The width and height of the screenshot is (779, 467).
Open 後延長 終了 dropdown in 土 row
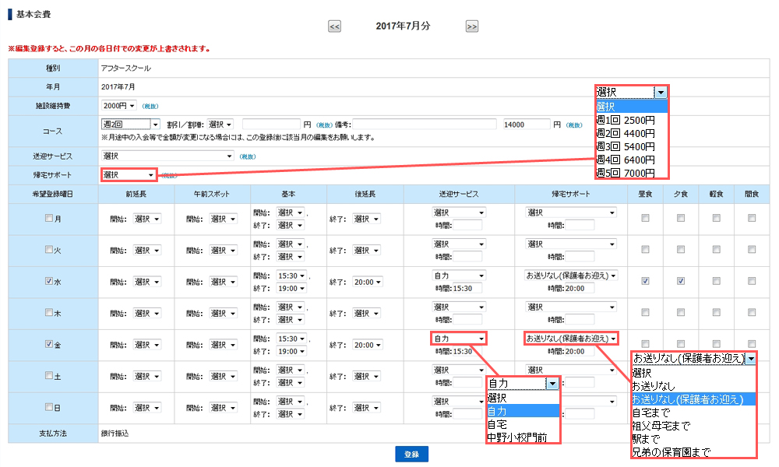366,376
